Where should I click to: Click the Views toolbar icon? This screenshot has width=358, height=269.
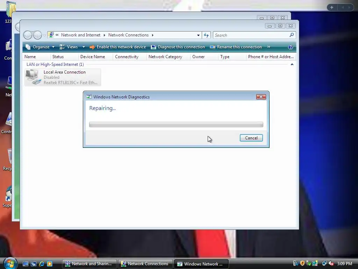[x=62, y=47]
